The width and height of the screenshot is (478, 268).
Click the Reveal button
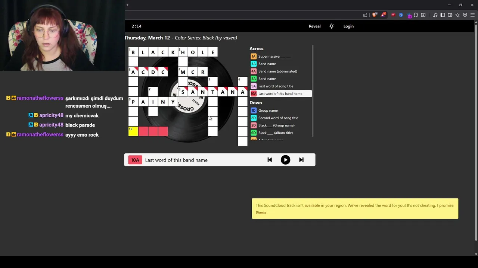point(315,26)
